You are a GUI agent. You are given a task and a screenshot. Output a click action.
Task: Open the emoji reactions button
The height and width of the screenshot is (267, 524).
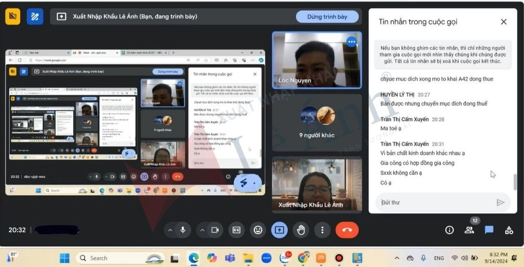coord(258,230)
